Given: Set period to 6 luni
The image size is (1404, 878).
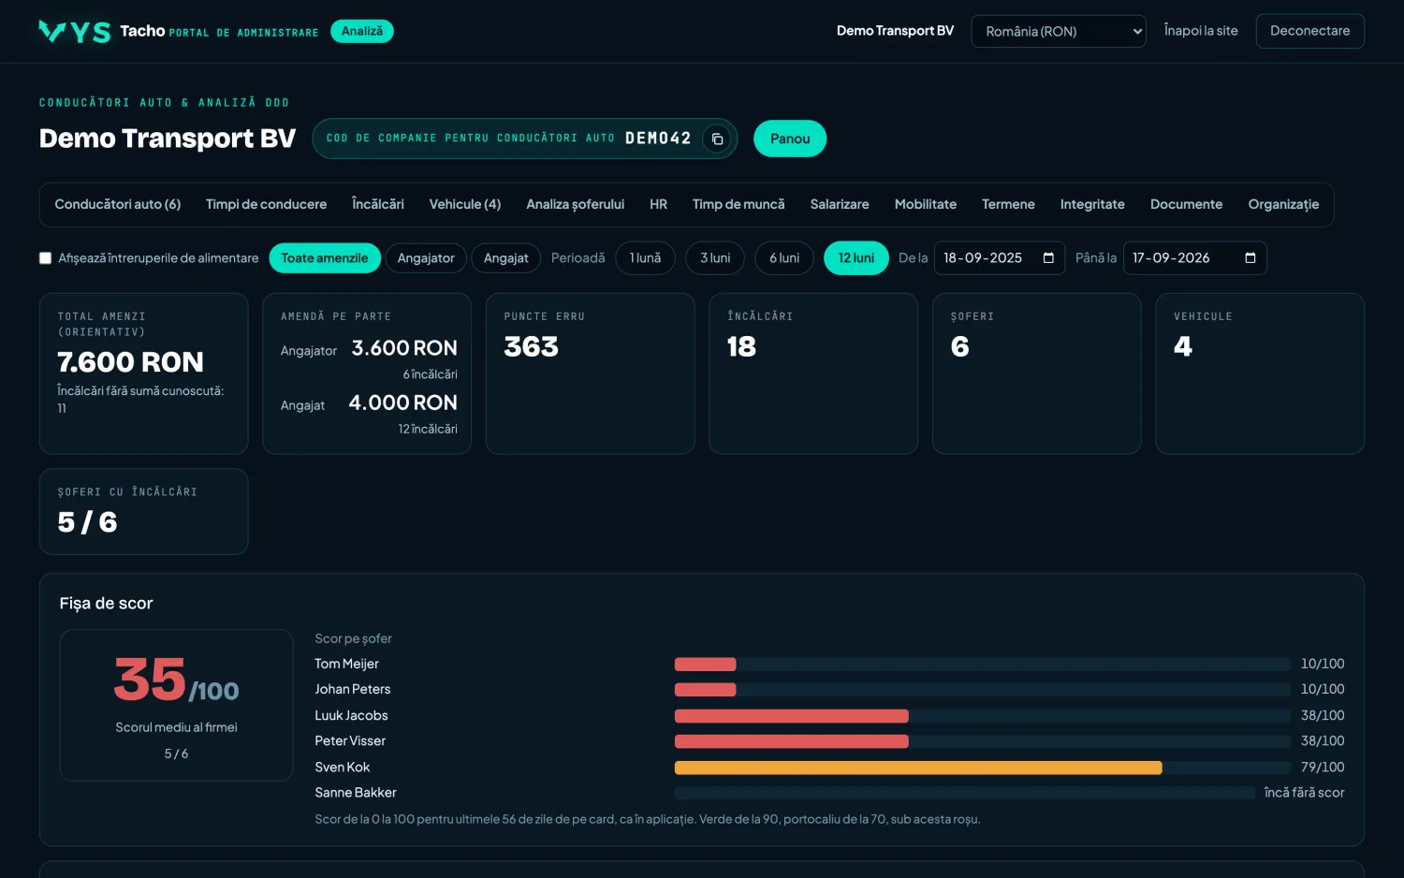Looking at the screenshot, I should click(784, 258).
